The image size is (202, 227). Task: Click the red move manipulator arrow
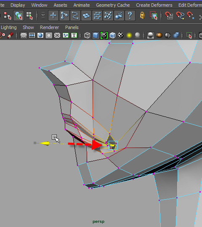97,145
